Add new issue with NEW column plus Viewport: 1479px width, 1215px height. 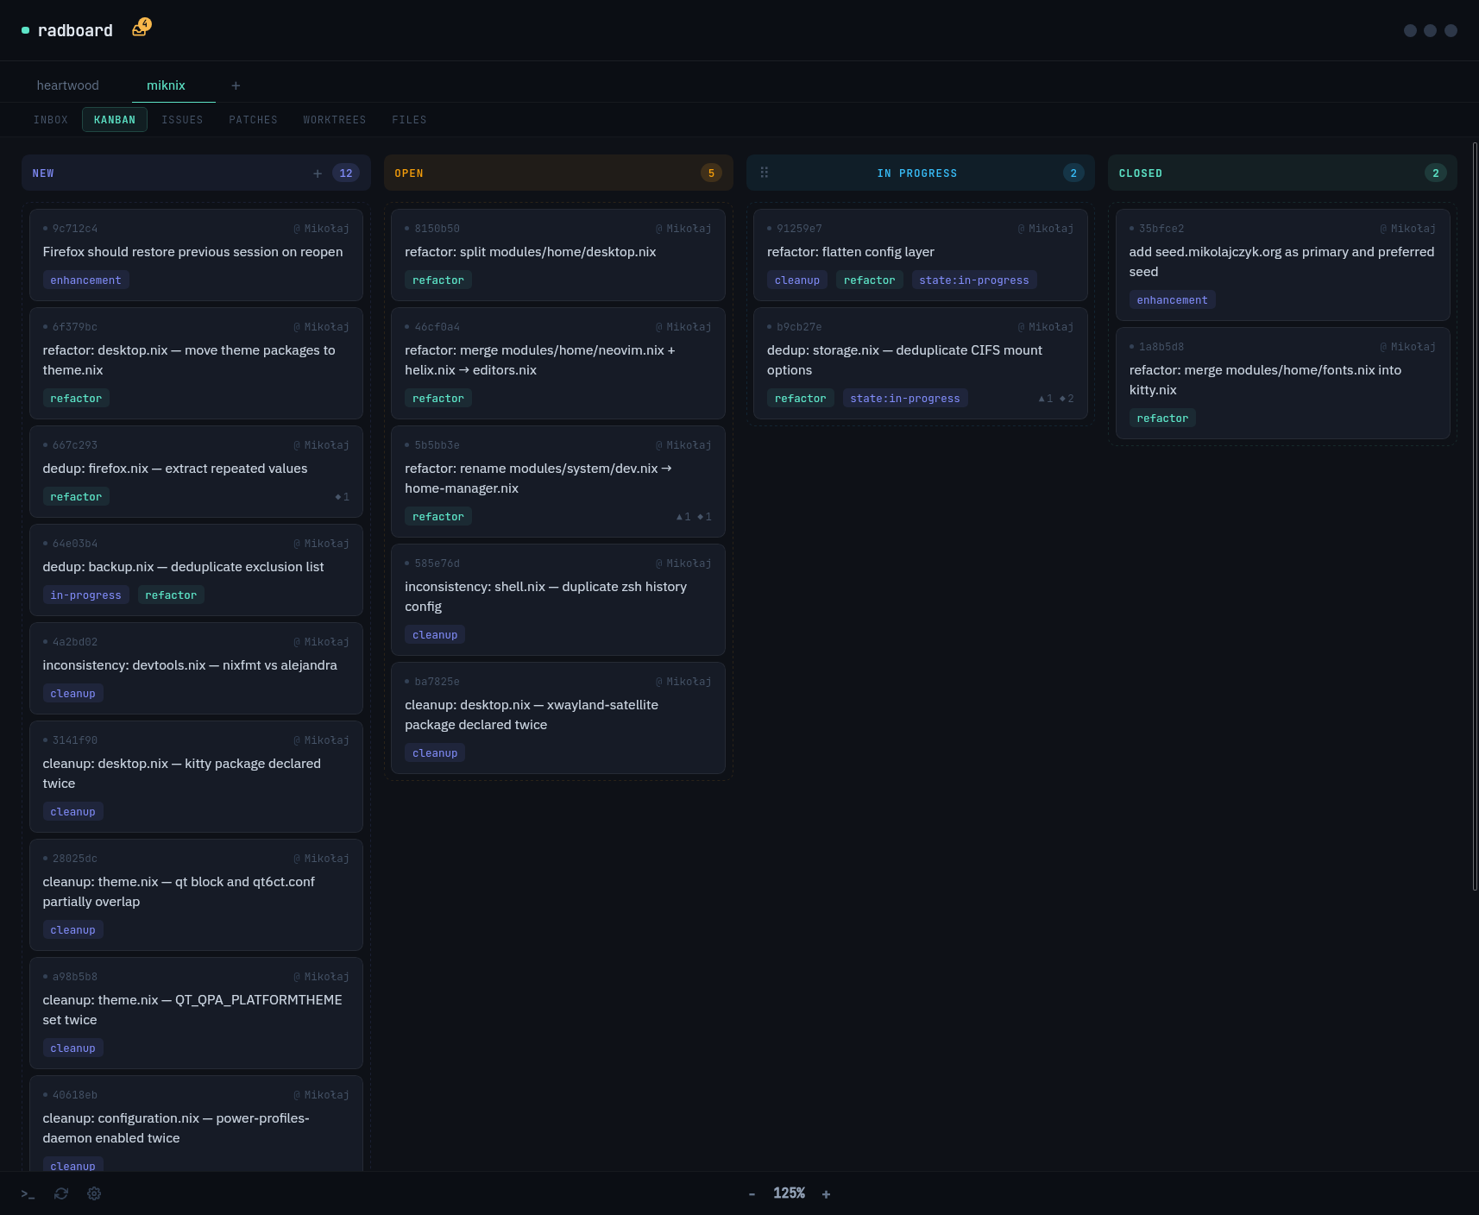[x=318, y=173]
